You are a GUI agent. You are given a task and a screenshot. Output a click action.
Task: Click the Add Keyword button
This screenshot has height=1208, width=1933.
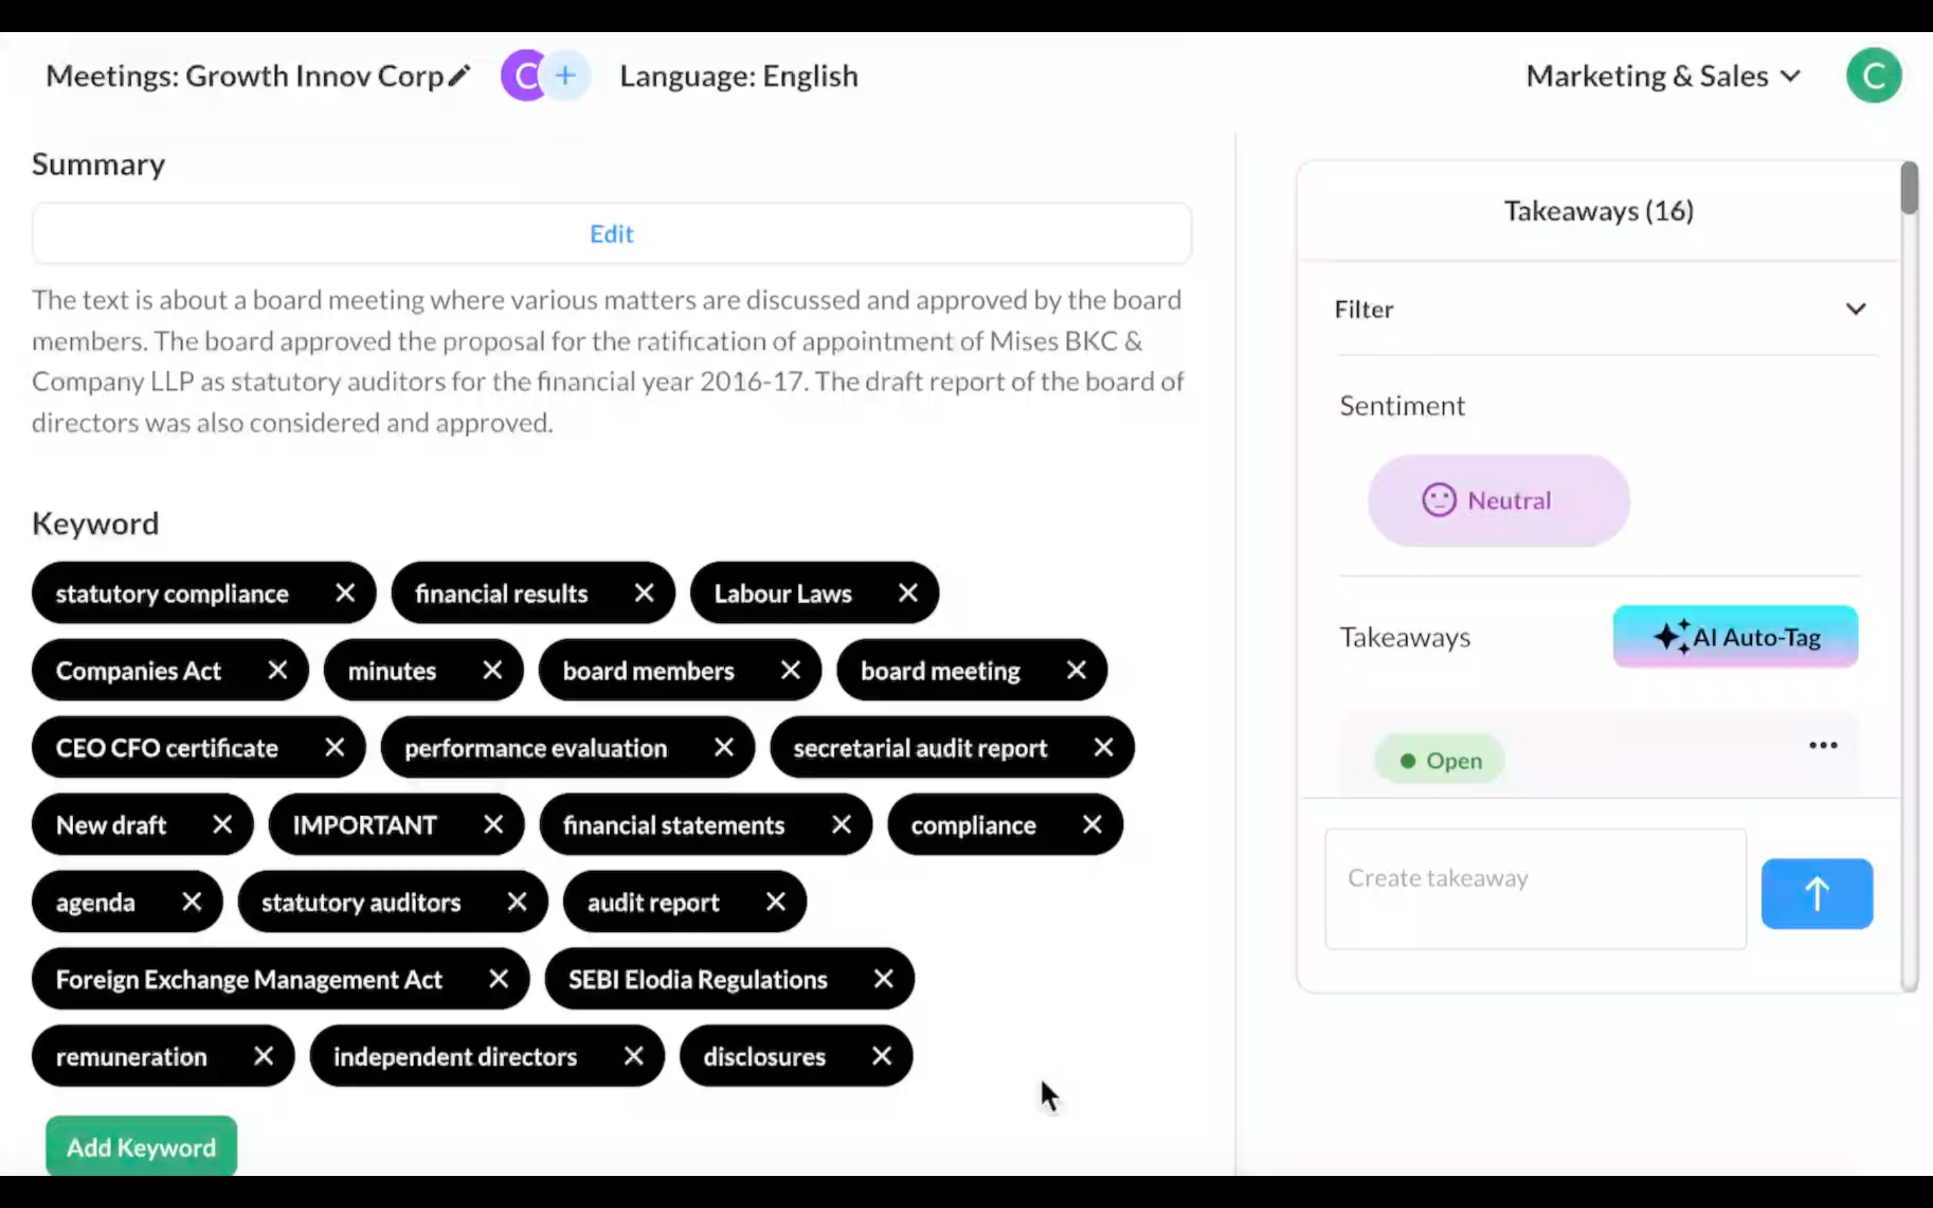(x=140, y=1147)
